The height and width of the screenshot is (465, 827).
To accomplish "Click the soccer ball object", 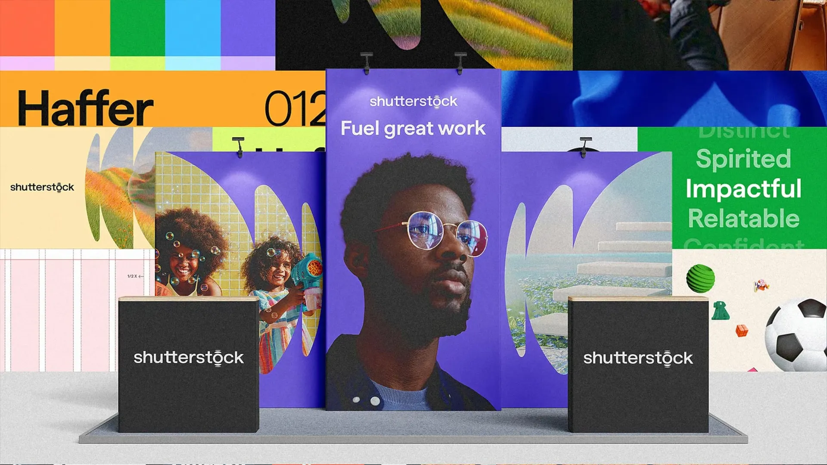I will click(x=796, y=335).
